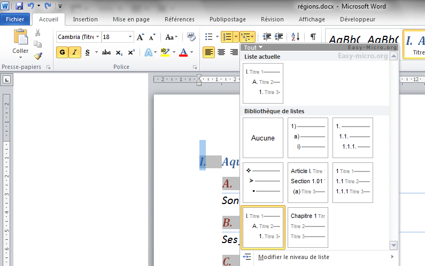Toggle strikethrough abc formatting
The image size is (425, 266).
point(106,52)
